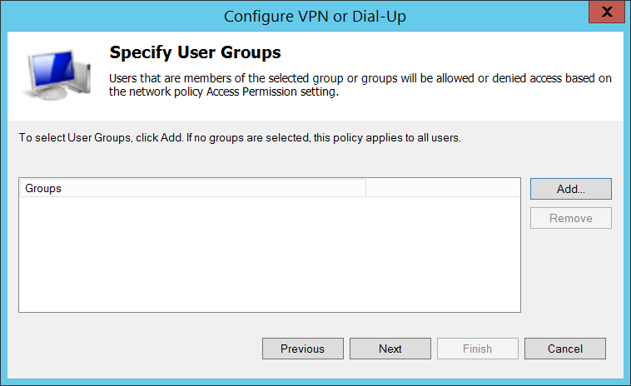Go back with the Previous button
The height and width of the screenshot is (386, 631).
point(301,349)
